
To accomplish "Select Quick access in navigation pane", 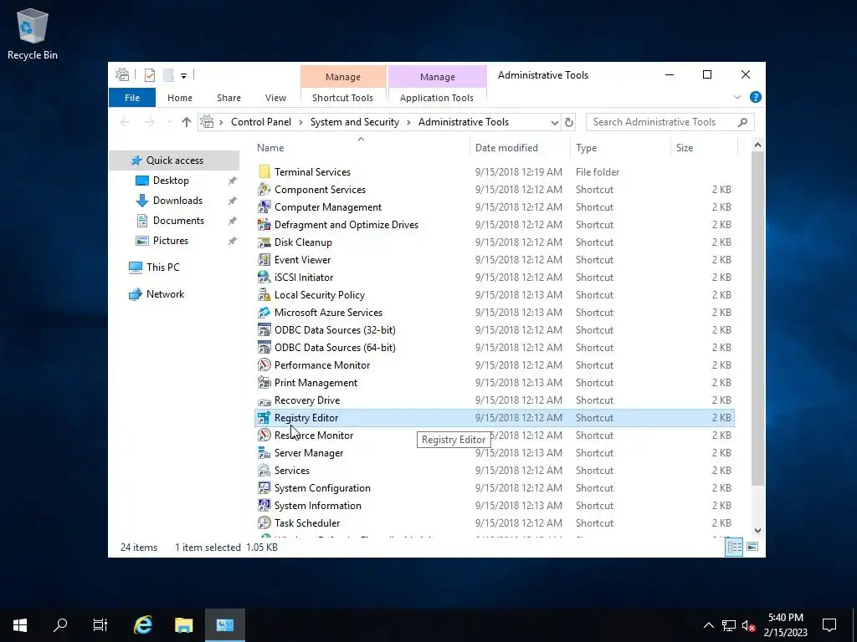I will point(174,160).
